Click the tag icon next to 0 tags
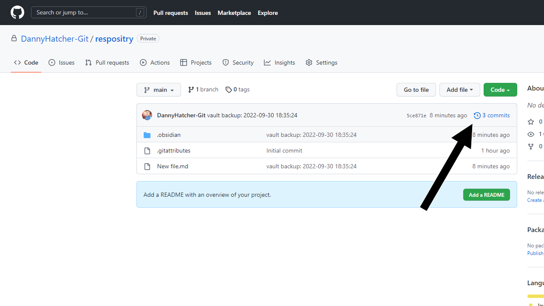The width and height of the screenshot is (544, 306). pos(229,90)
